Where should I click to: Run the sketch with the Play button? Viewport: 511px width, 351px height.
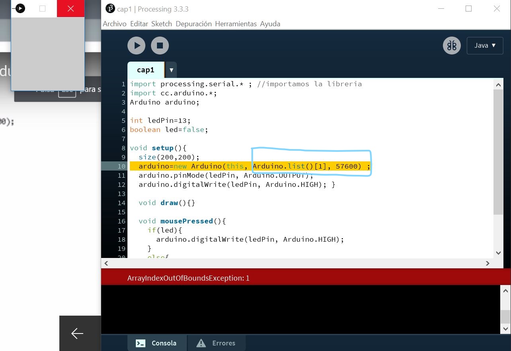(137, 46)
